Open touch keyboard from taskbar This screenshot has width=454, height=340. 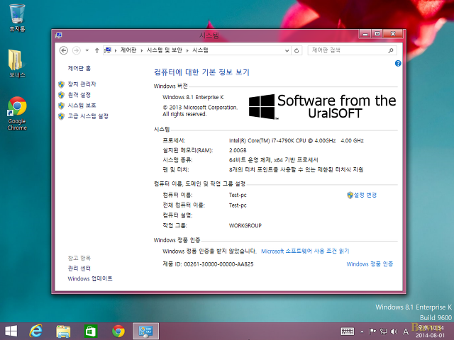348,331
